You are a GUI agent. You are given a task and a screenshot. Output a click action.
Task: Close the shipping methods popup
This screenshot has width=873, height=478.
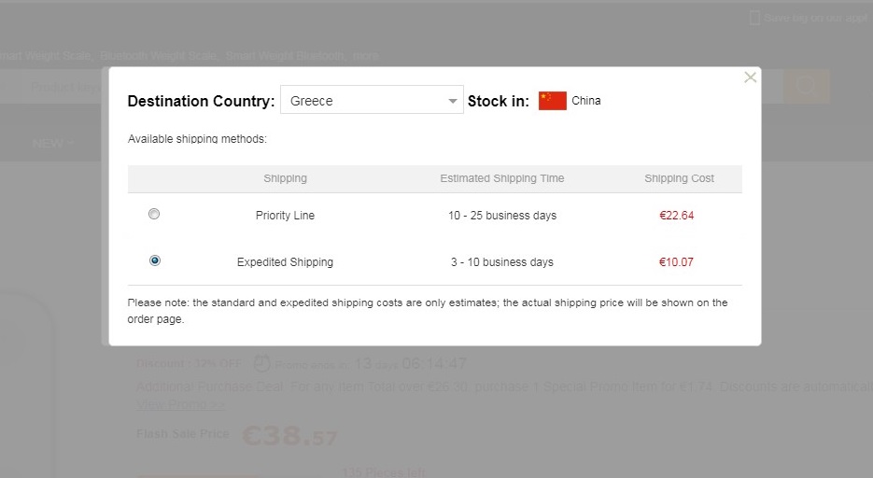click(x=750, y=77)
